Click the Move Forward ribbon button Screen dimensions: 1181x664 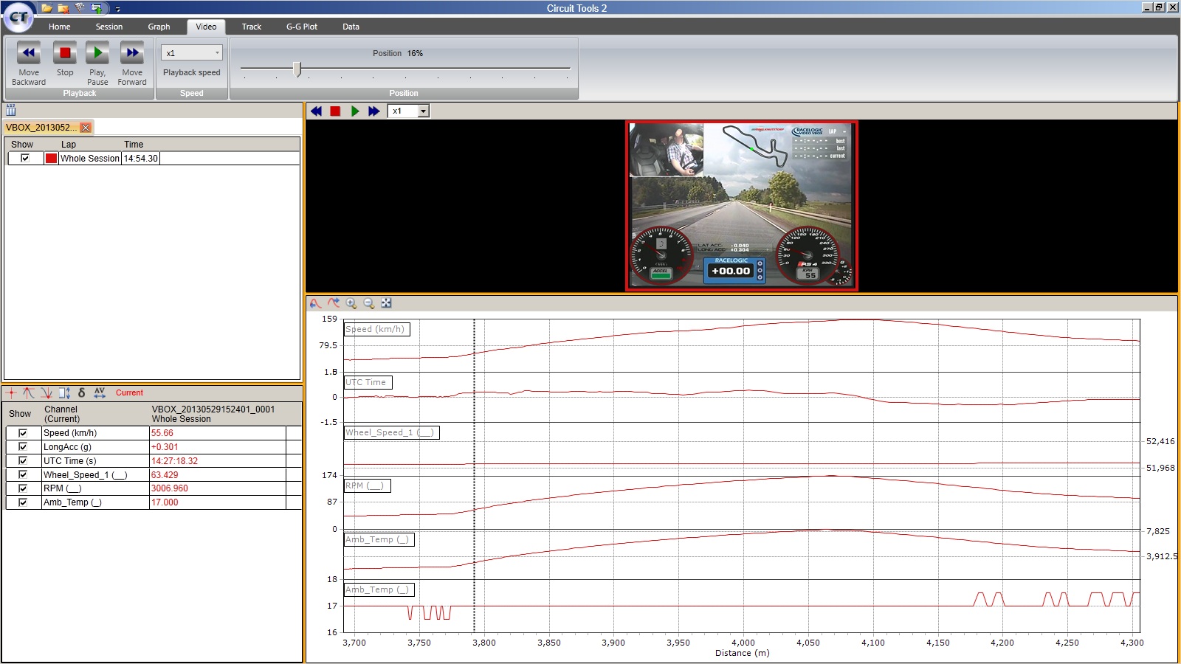[132, 53]
